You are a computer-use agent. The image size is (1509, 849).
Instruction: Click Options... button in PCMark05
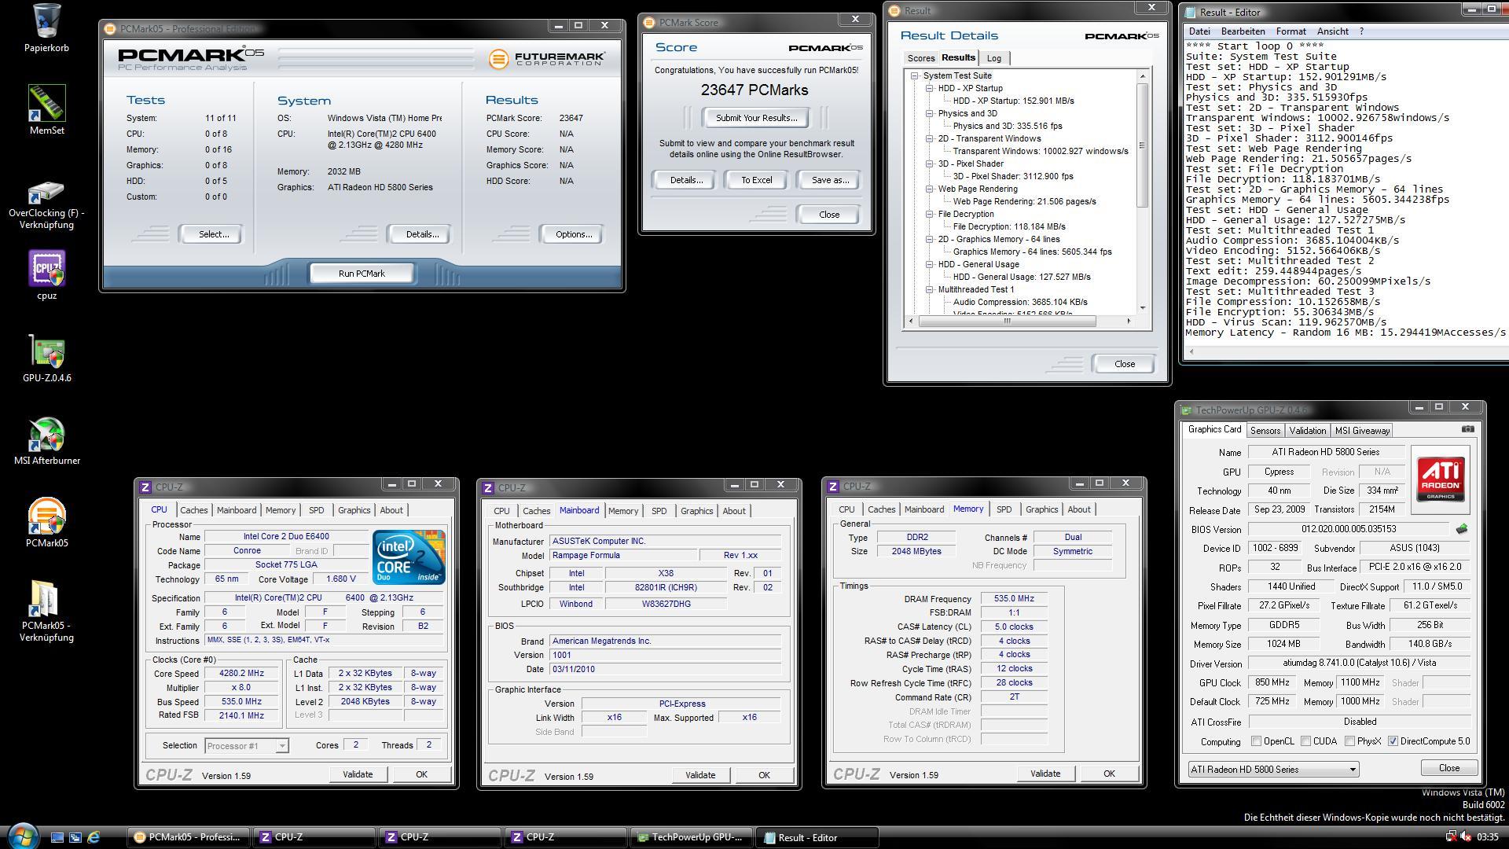(573, 234)
